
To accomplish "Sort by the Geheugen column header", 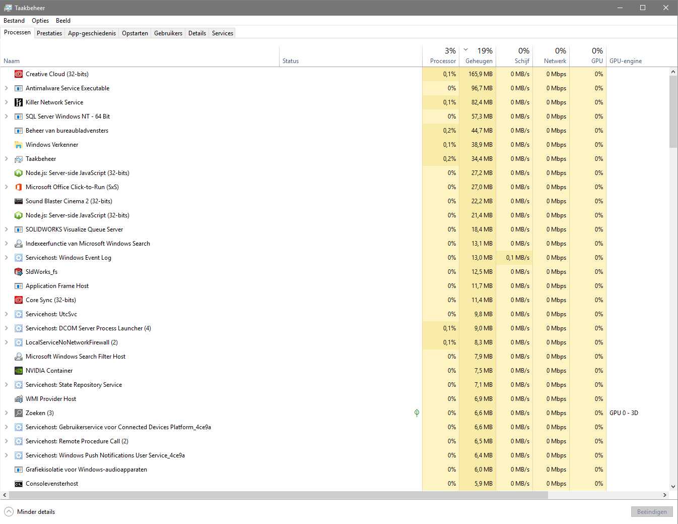I will (478, 56).
